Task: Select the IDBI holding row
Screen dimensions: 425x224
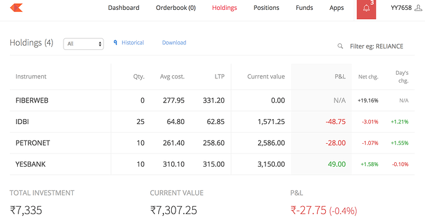Action: click(212, 122)
